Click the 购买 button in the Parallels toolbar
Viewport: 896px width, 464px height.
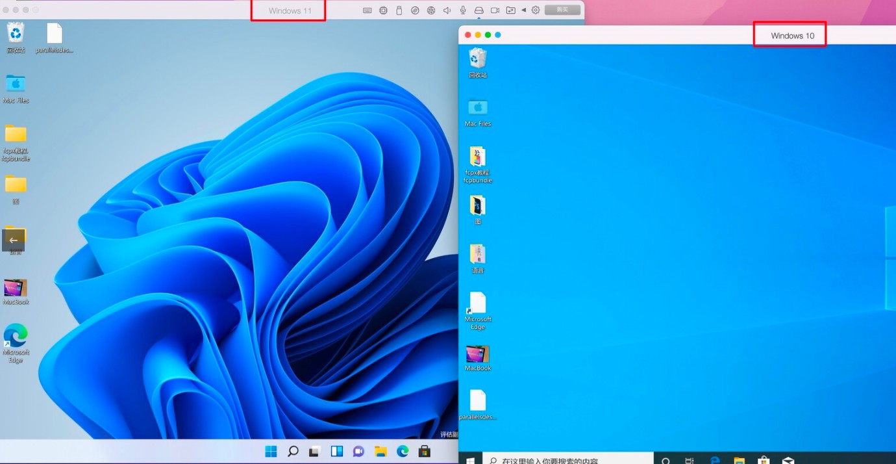[562, 10]
